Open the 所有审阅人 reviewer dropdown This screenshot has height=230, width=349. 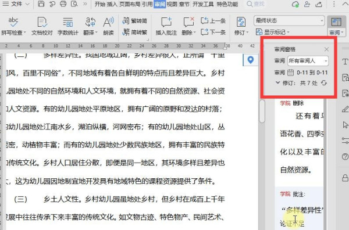point(308,60)
